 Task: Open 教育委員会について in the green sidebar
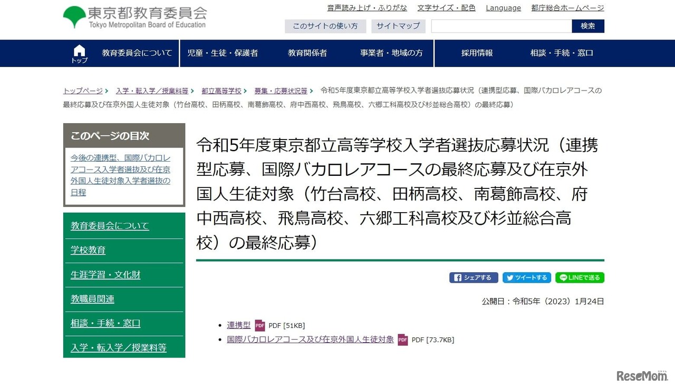110,226
